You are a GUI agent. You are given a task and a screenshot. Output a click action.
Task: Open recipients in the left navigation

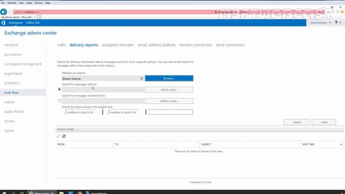tap(11, 45)
